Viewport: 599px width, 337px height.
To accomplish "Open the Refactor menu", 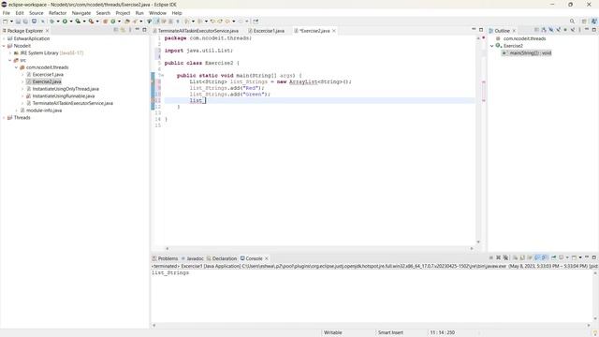I will (58, 13).
